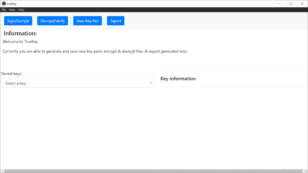Click the 'Stored keys:' label
The image size is (308, 173).
click(12, 74)
